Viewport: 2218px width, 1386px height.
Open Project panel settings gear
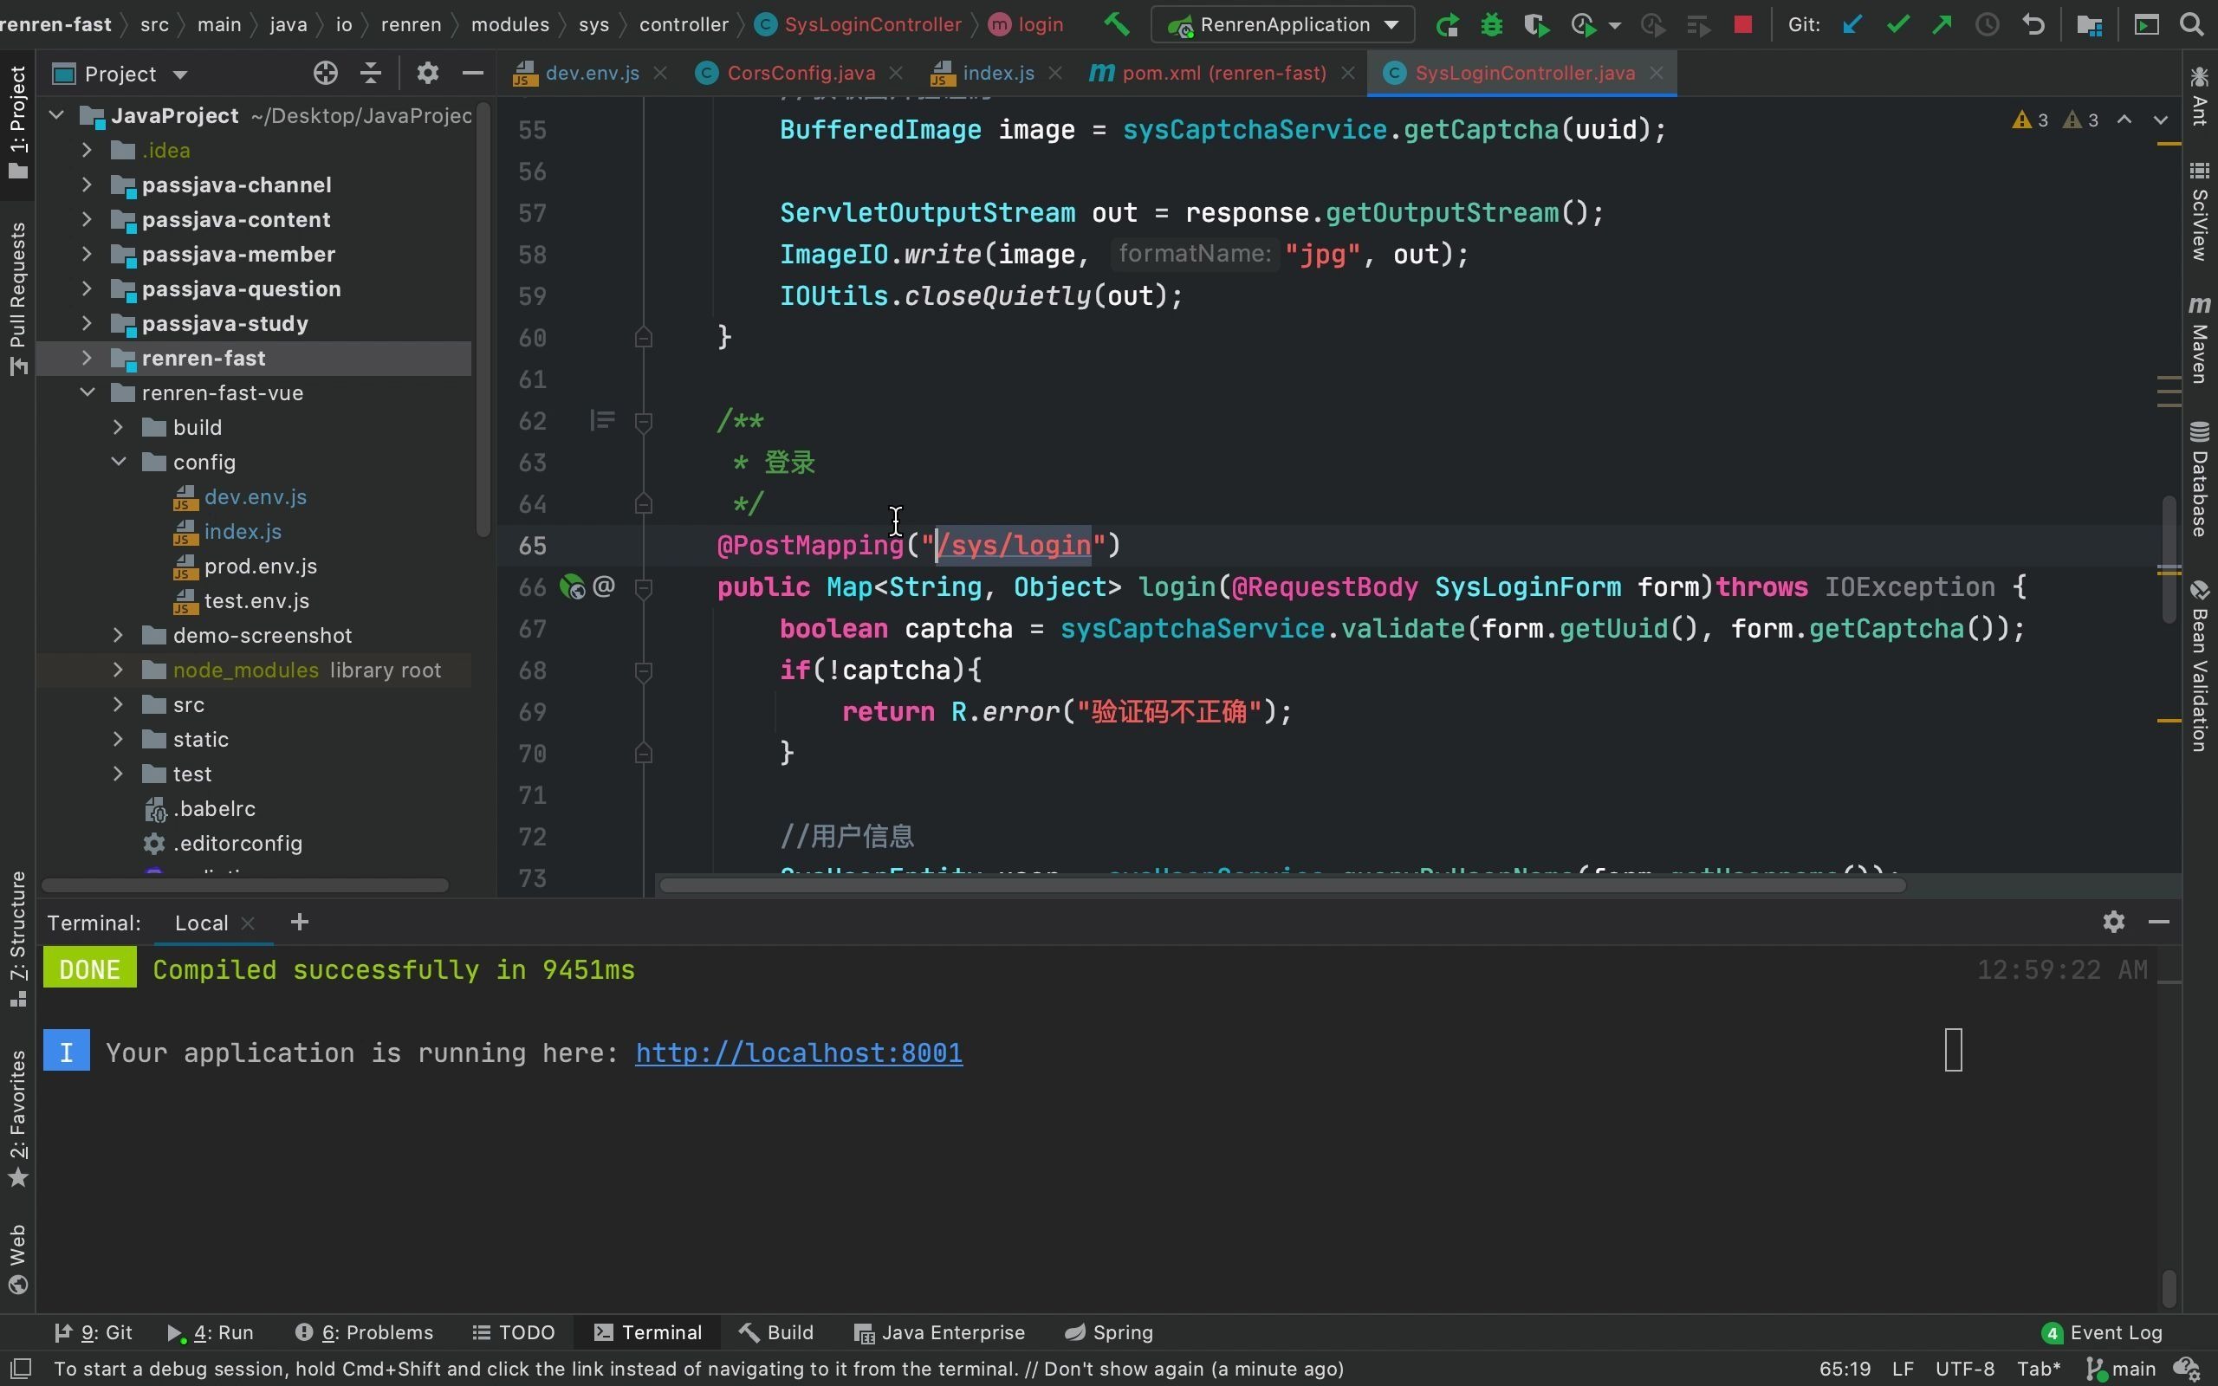[x=427, y=74]
